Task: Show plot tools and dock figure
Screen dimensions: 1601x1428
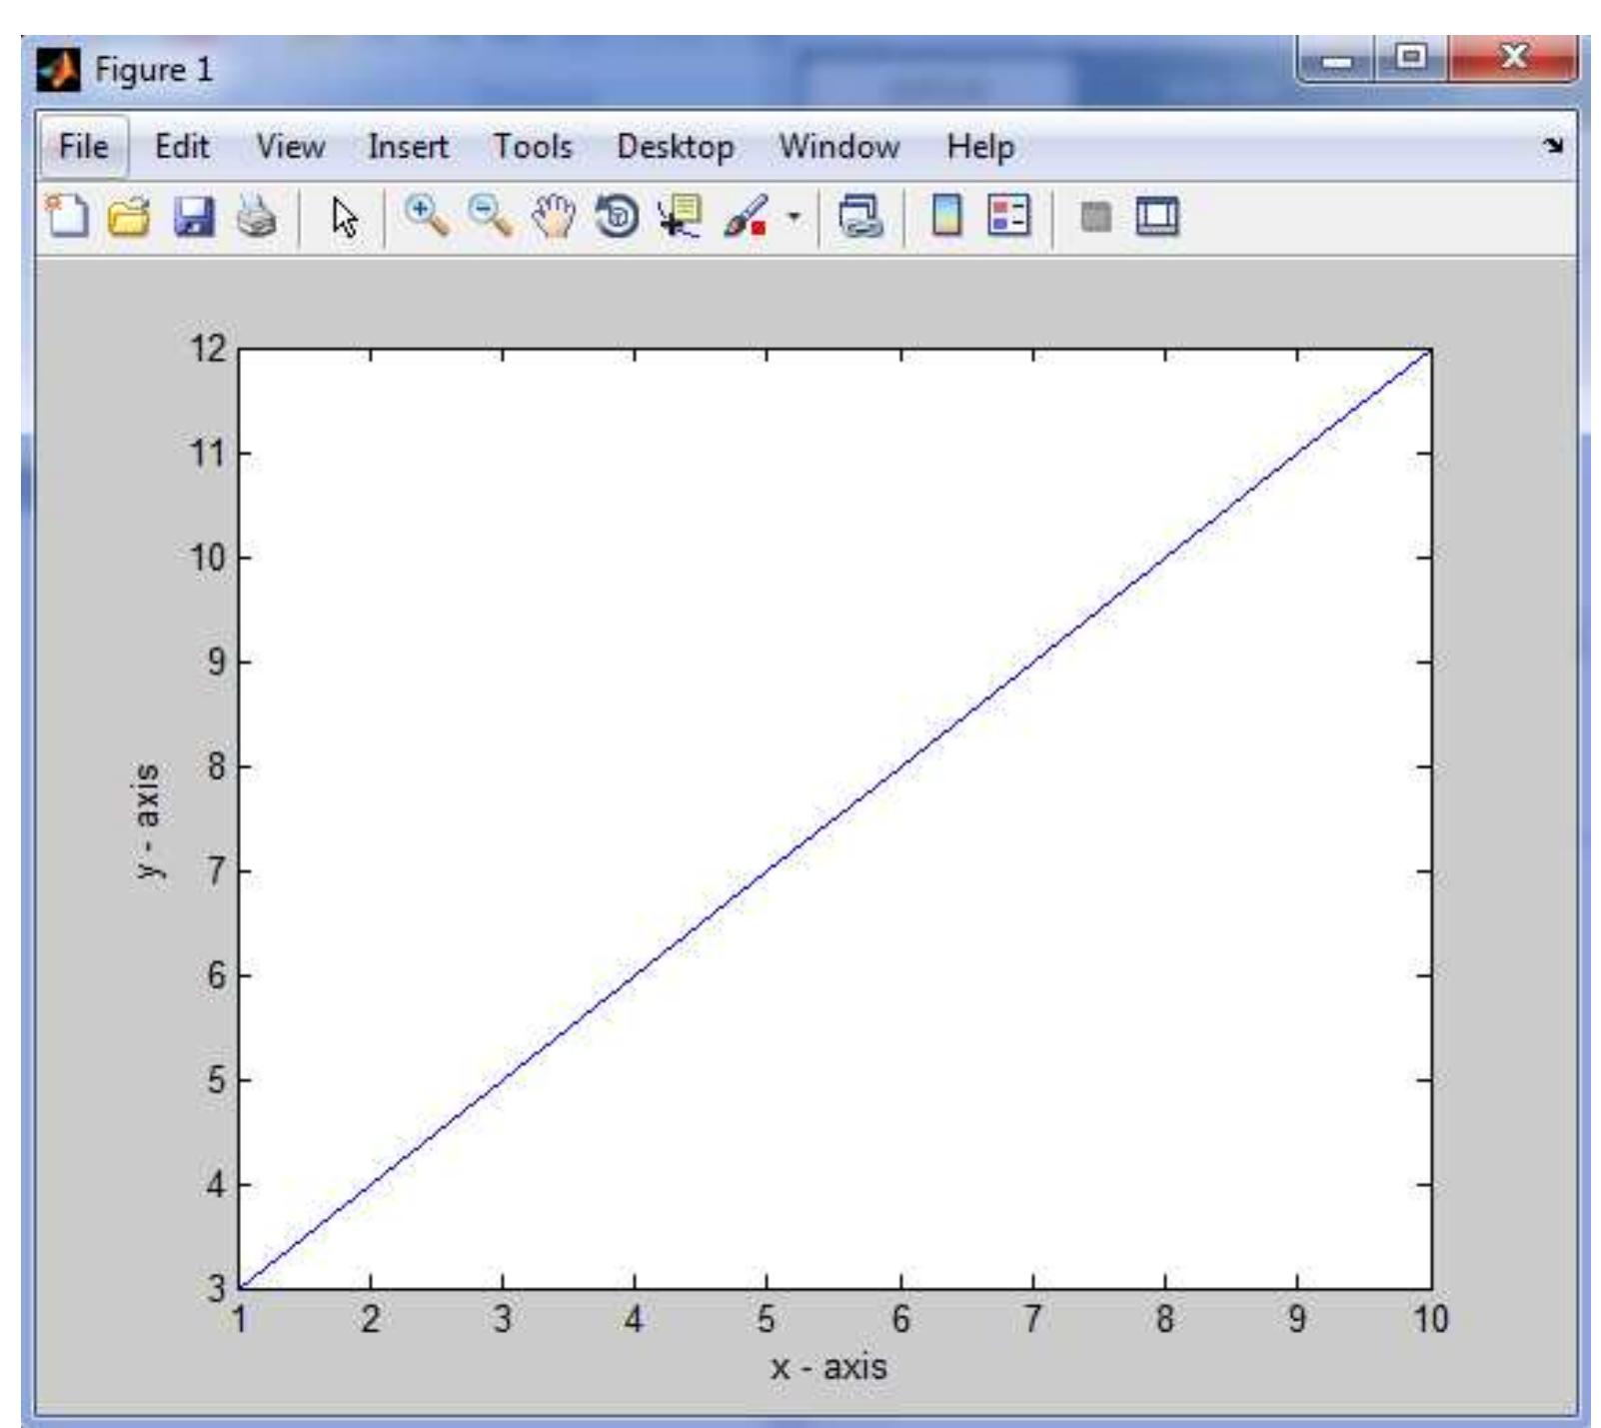Action: point(1157,216)
